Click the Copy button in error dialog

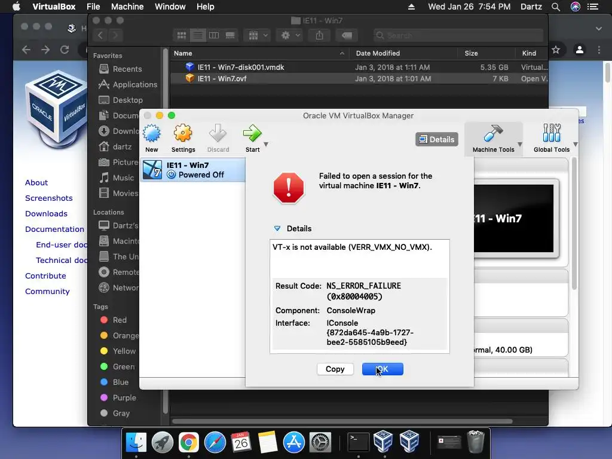[x=335, y=369]
